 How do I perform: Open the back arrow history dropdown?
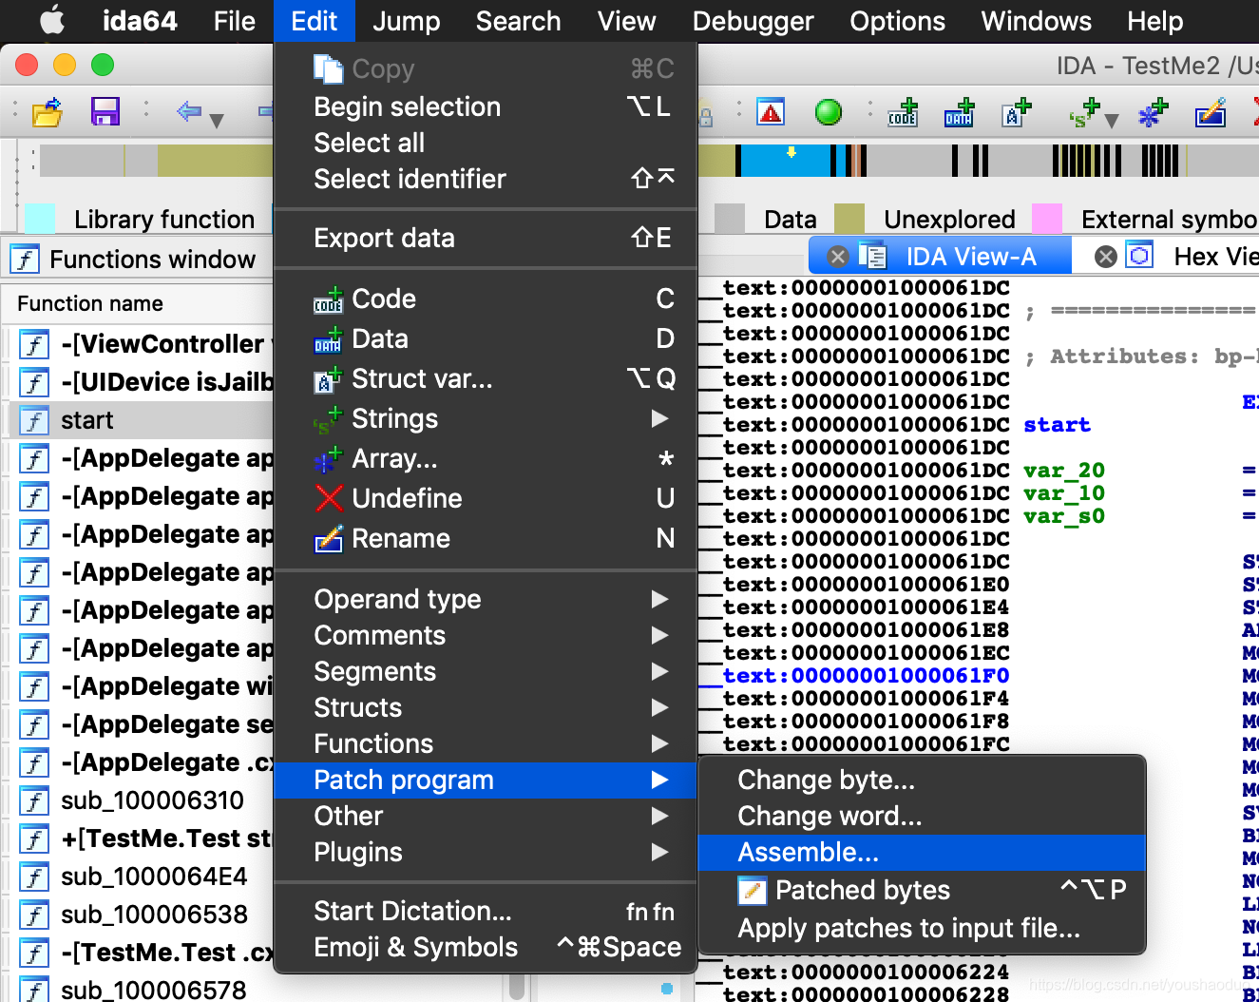(x=217, y=120)
